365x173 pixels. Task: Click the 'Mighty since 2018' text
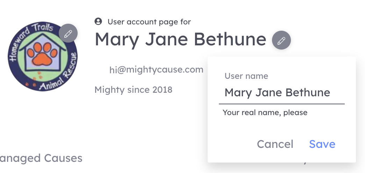tap(134, 90)
